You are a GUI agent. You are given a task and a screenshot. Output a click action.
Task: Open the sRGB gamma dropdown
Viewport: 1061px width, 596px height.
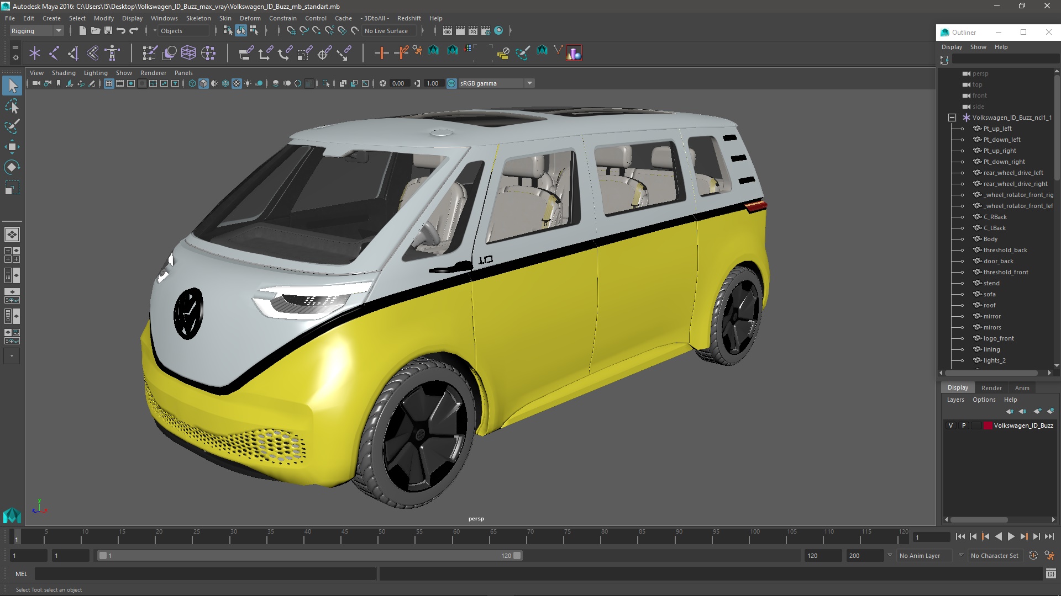coord(496,83)
